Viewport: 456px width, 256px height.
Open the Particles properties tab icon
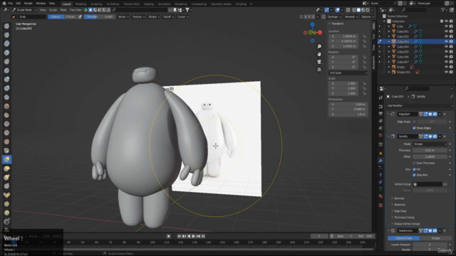pos(380,168)
